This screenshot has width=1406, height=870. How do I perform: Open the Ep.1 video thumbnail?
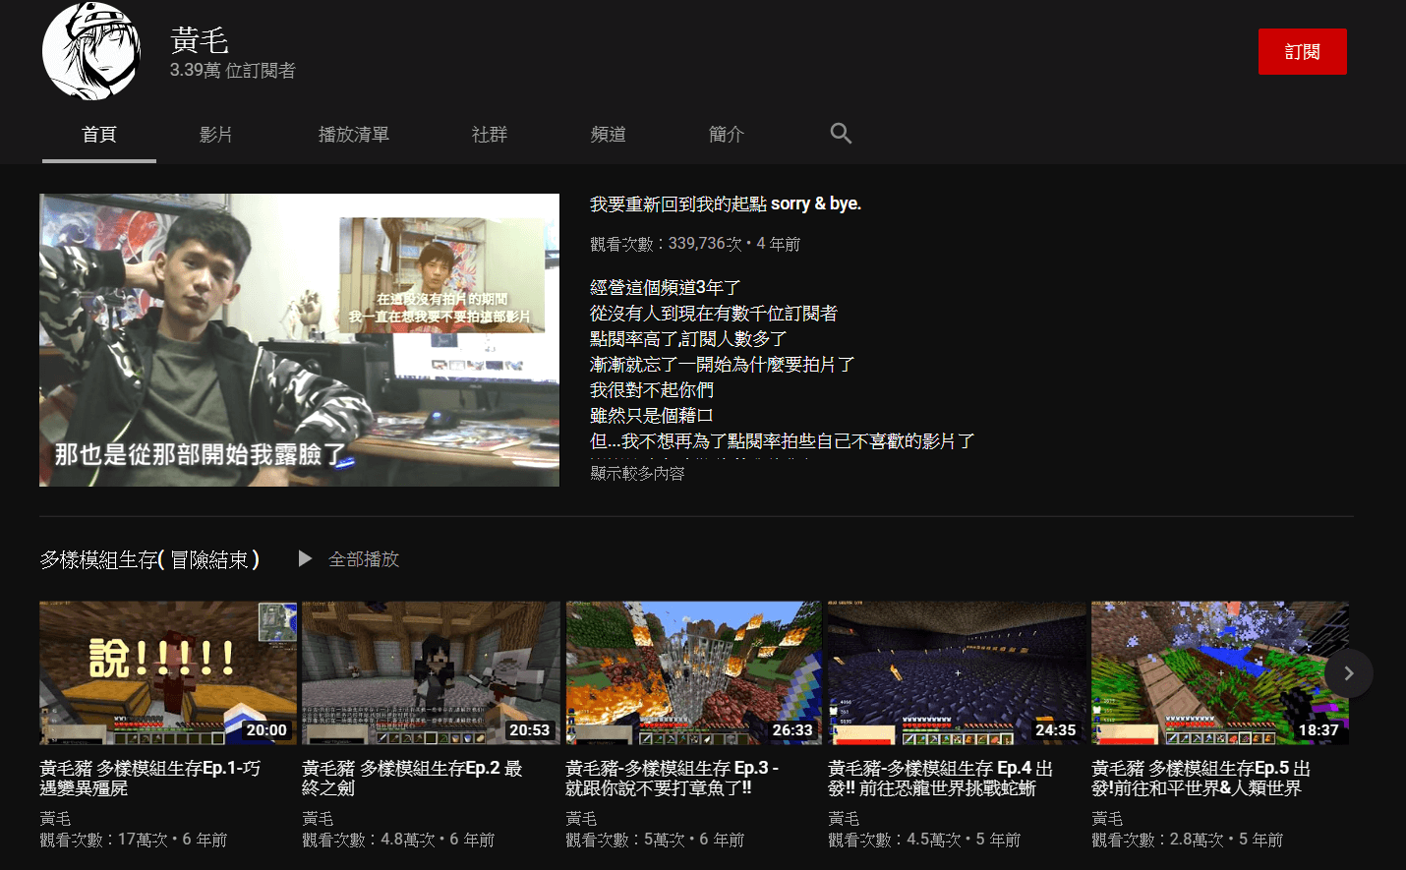pyautogui.click(x=168, y=673)
